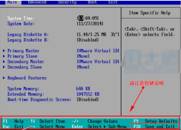Image resolution: width=181 pixels, height=130 pixels.
Task: Expand the Primary Master submenu arrow
Action: pyautogui.click(x=4, y=51)
